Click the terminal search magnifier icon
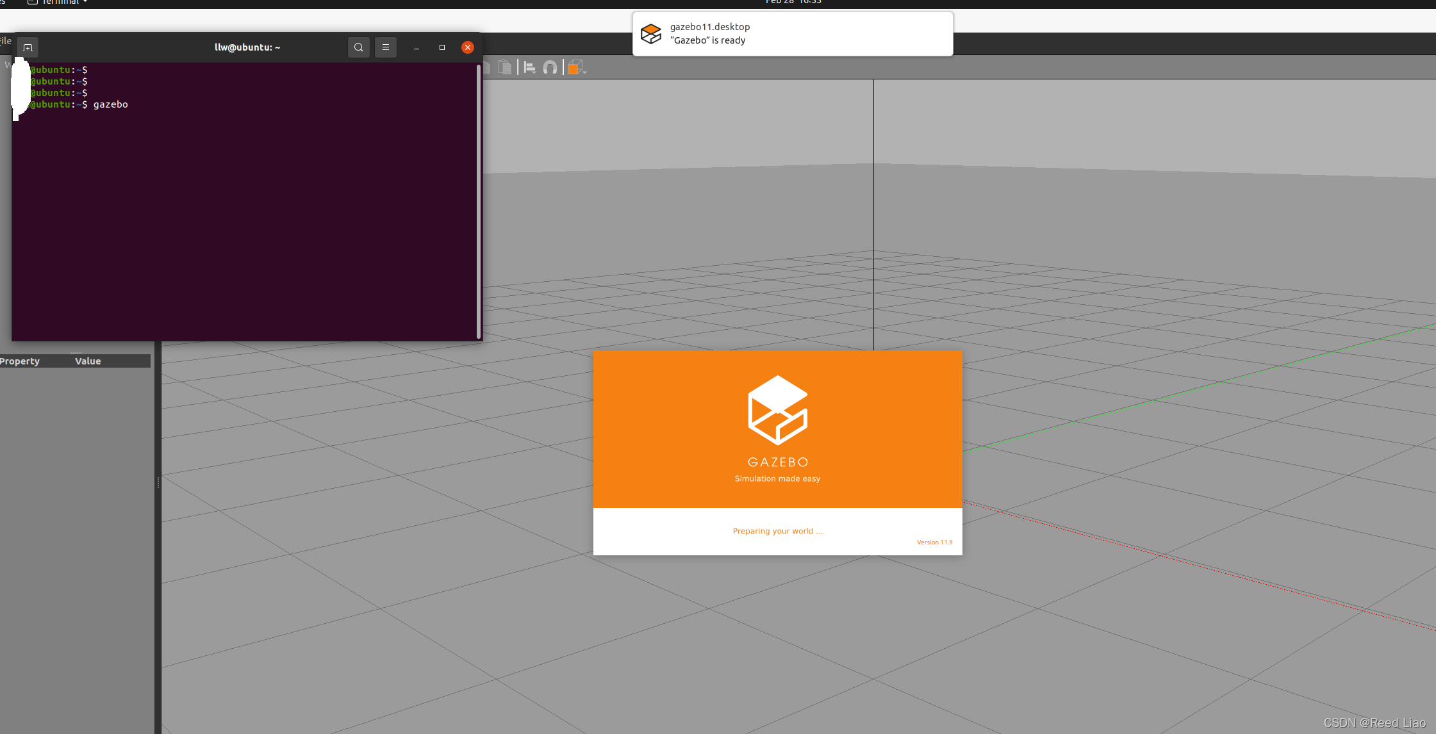1436x734 pixels. coord(359,47)
